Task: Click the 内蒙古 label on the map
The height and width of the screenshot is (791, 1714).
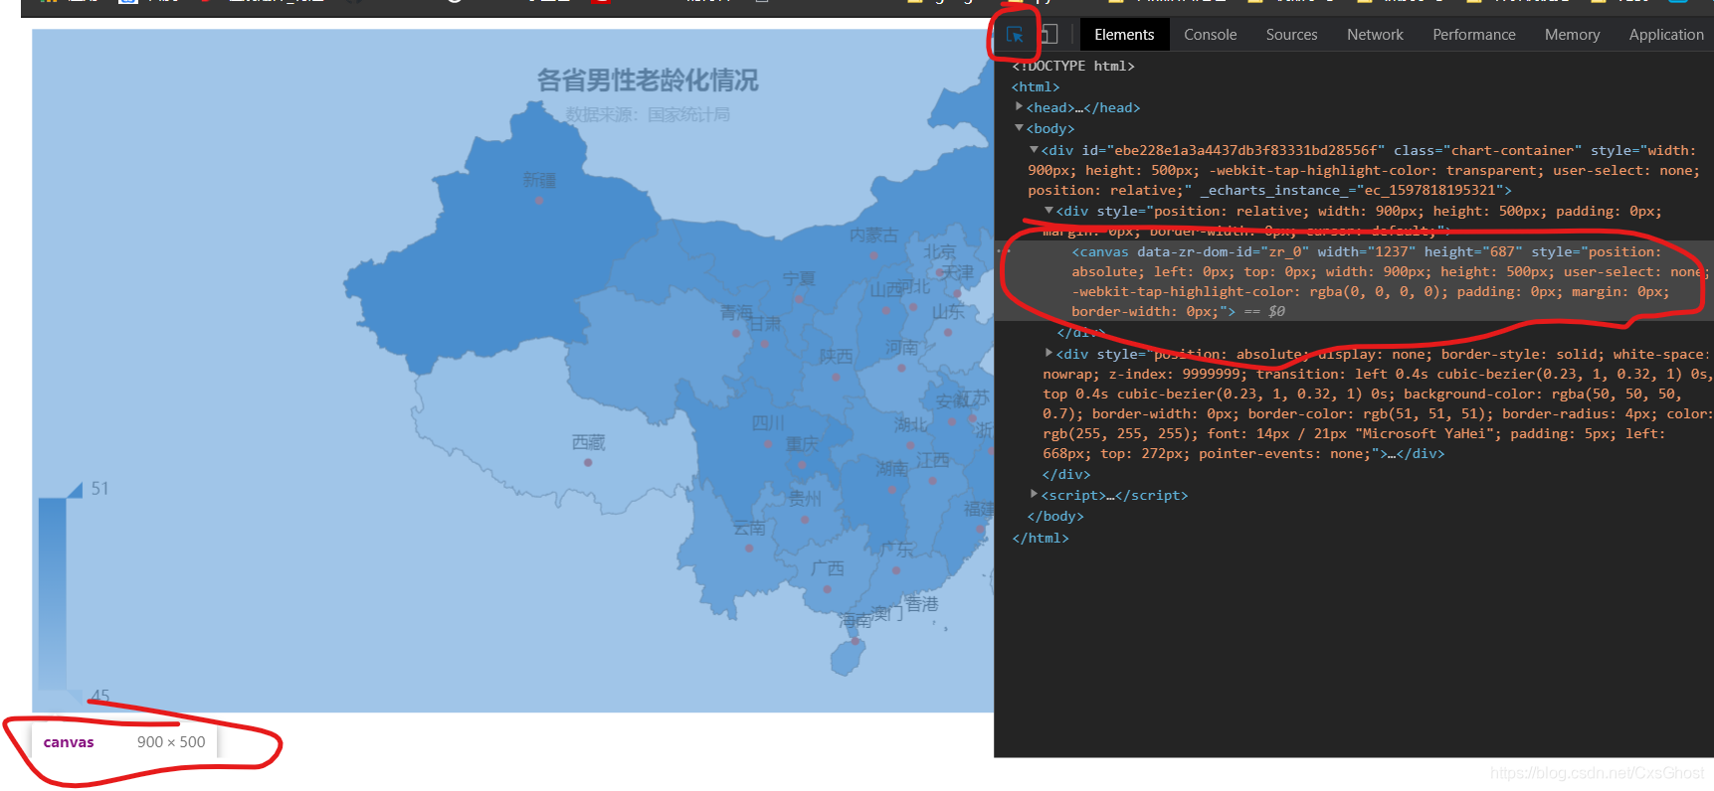Action: pyautogui.click(x=873, y=235)
